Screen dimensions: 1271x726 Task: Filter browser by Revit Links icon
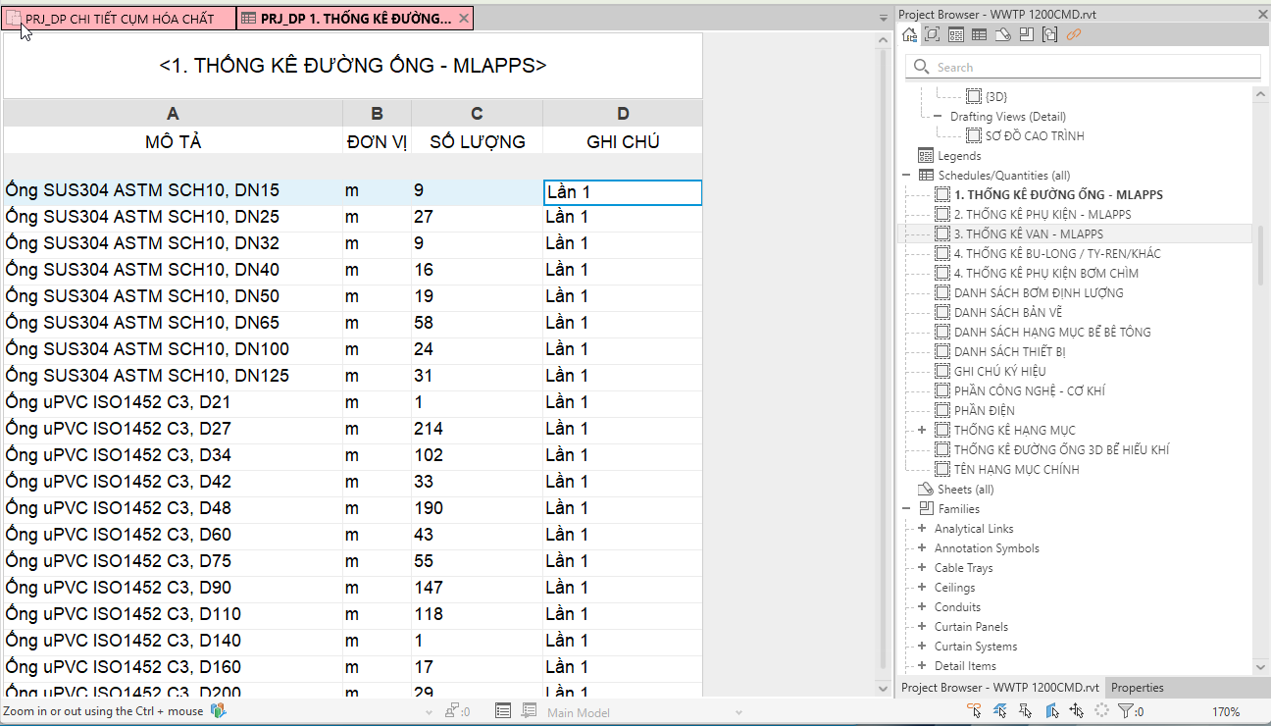pos(1074,35)
